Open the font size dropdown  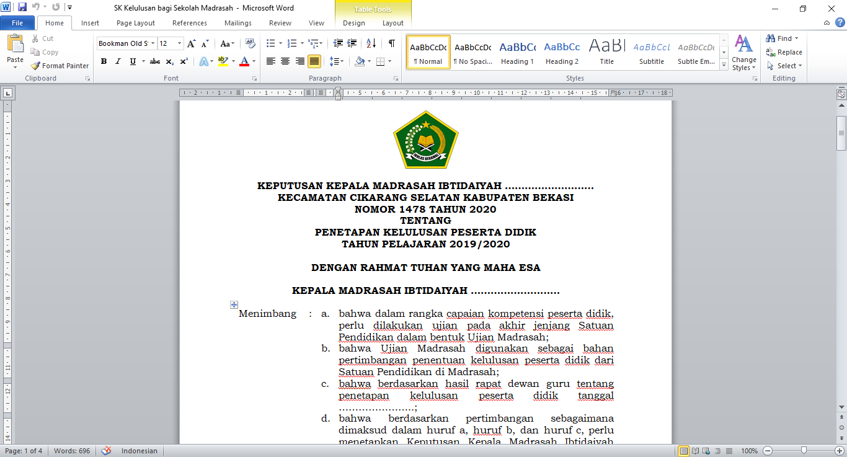pos(180,43)
